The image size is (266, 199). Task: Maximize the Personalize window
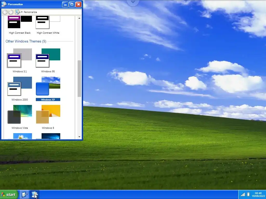[72, 4]
